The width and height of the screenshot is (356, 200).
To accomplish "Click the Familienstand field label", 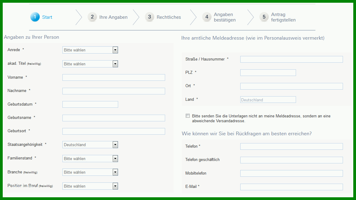I will coord(20,158).
